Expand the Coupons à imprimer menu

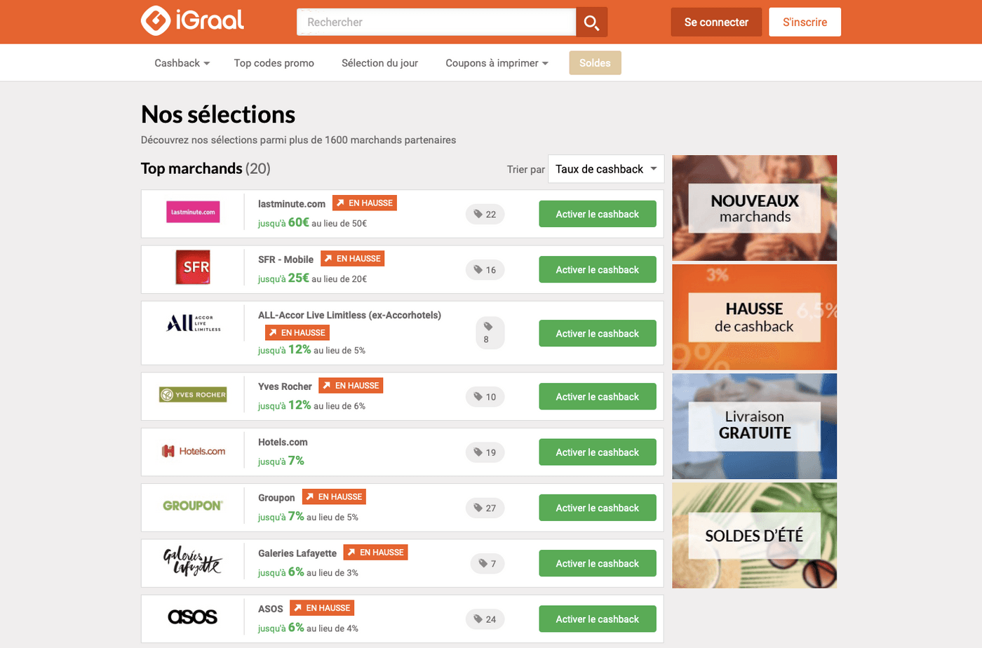pyautogui.click(x=497, y=63)
